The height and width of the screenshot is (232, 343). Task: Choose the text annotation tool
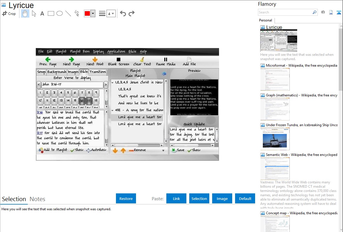[x=42, y=13]
